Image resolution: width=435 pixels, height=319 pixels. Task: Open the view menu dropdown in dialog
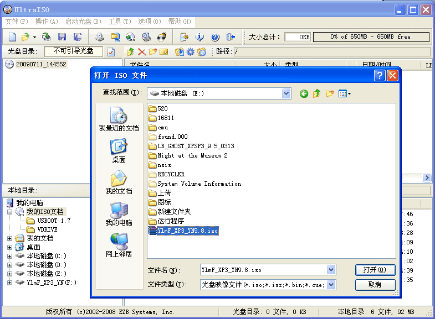[x=345, y=94]
